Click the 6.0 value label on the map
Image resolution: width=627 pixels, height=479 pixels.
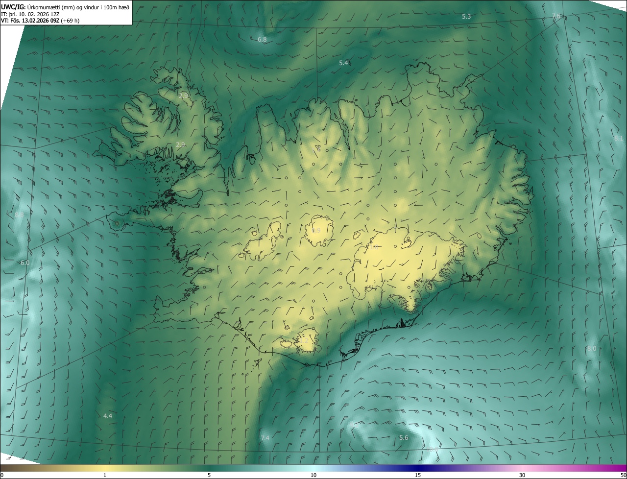pyautogui.click(x=25, y=263)
